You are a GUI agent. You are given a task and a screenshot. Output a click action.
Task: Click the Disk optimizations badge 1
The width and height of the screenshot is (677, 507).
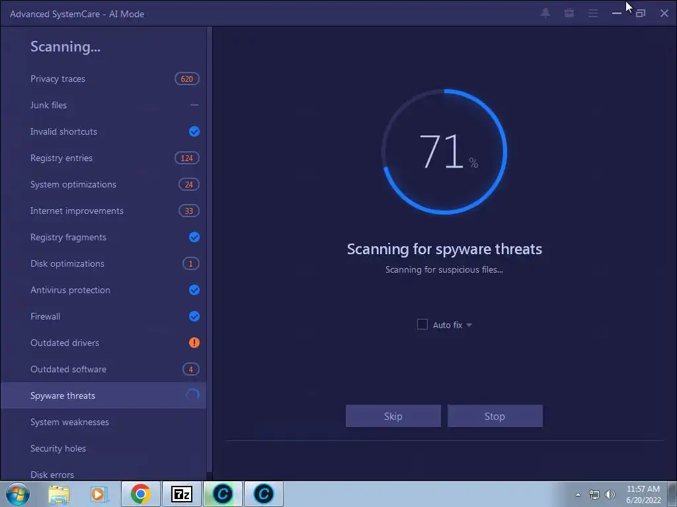(x=191, y=264)
